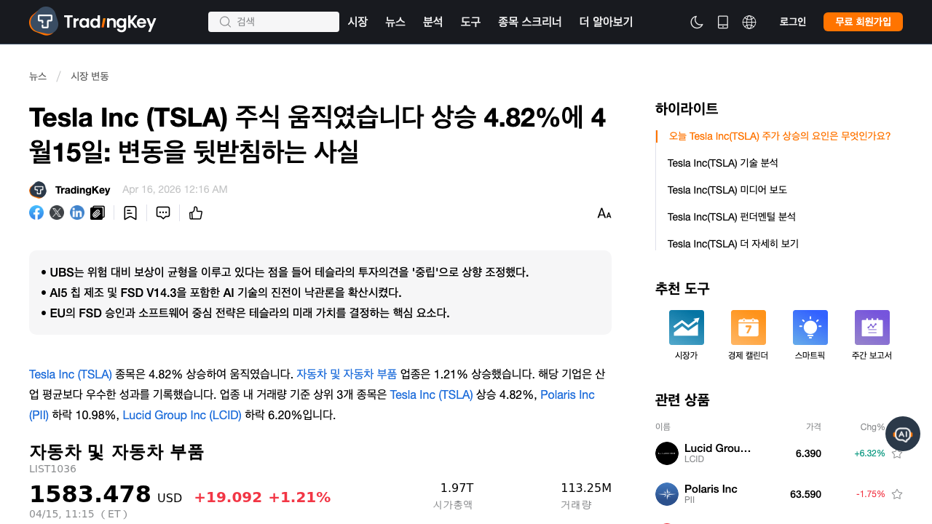Go to the 종목 스크리너 tab
Image resolution: width=932 pixels, height=524 pixels.
tap(530, 22)
